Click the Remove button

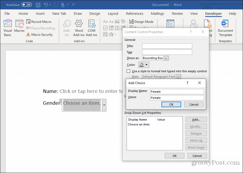(x=196, y=134)
